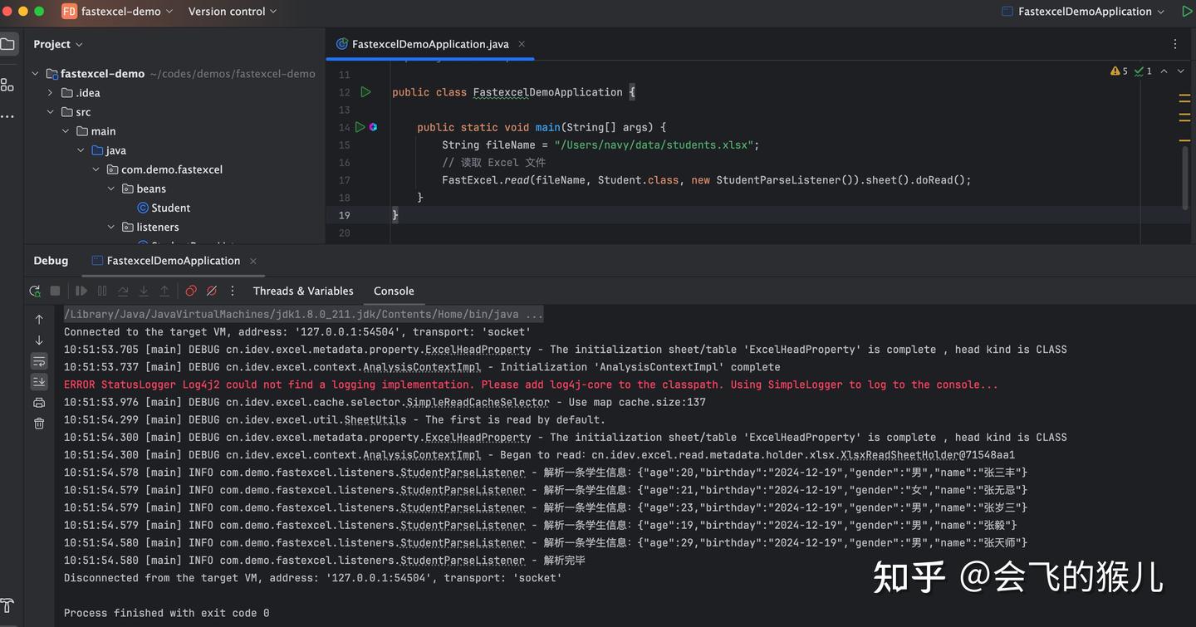The width and height of the screenshot is (1196, 627).
Task: Select the Console tab
Action: coord(394,291)
